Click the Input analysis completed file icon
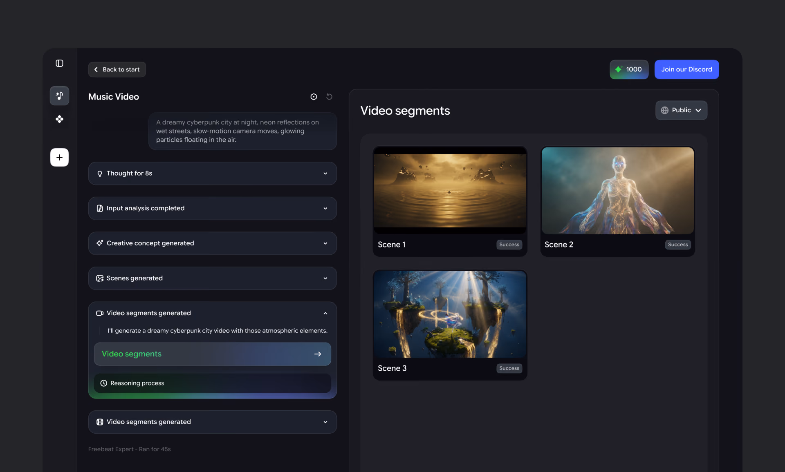This screenshot has height=472, width=785. 100,208
